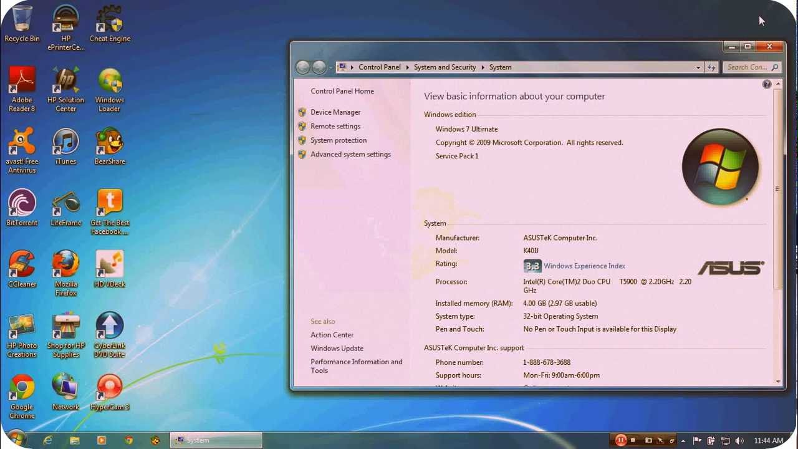Launch CCleaner from the desktop
The image size is (798, 449).
[22, 269]
